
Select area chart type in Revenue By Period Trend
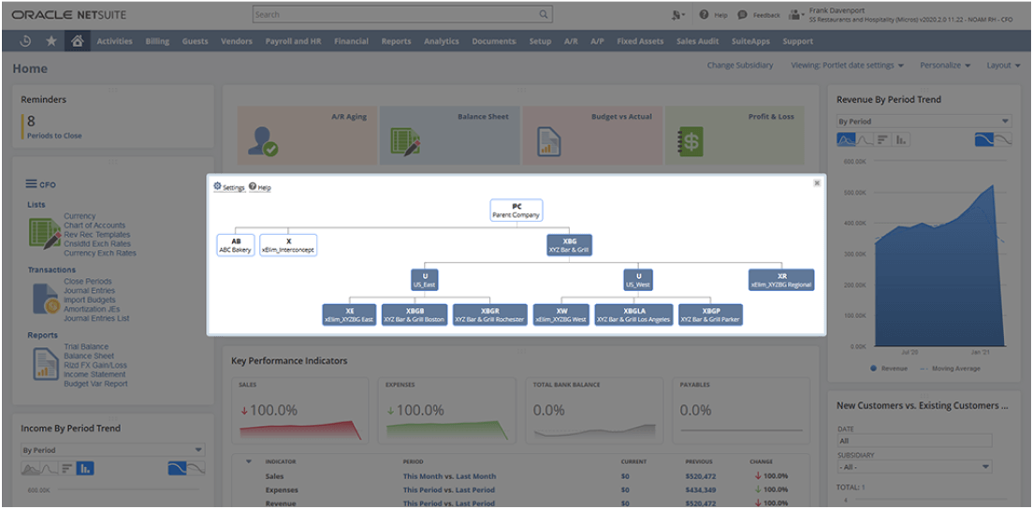pyautogui.click(x=846, y=139)
